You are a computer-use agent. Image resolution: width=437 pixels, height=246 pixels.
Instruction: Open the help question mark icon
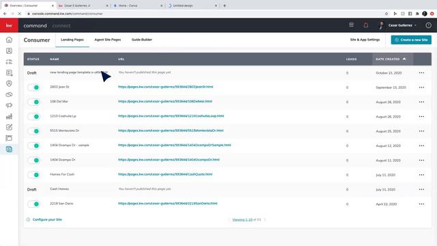428,25
